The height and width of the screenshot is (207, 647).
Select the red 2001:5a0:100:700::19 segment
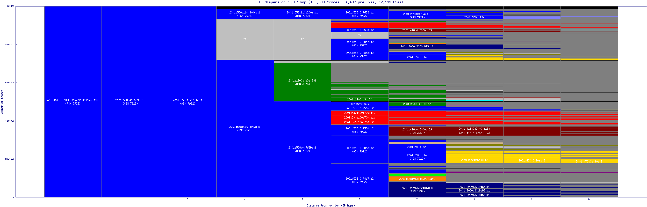360,113
